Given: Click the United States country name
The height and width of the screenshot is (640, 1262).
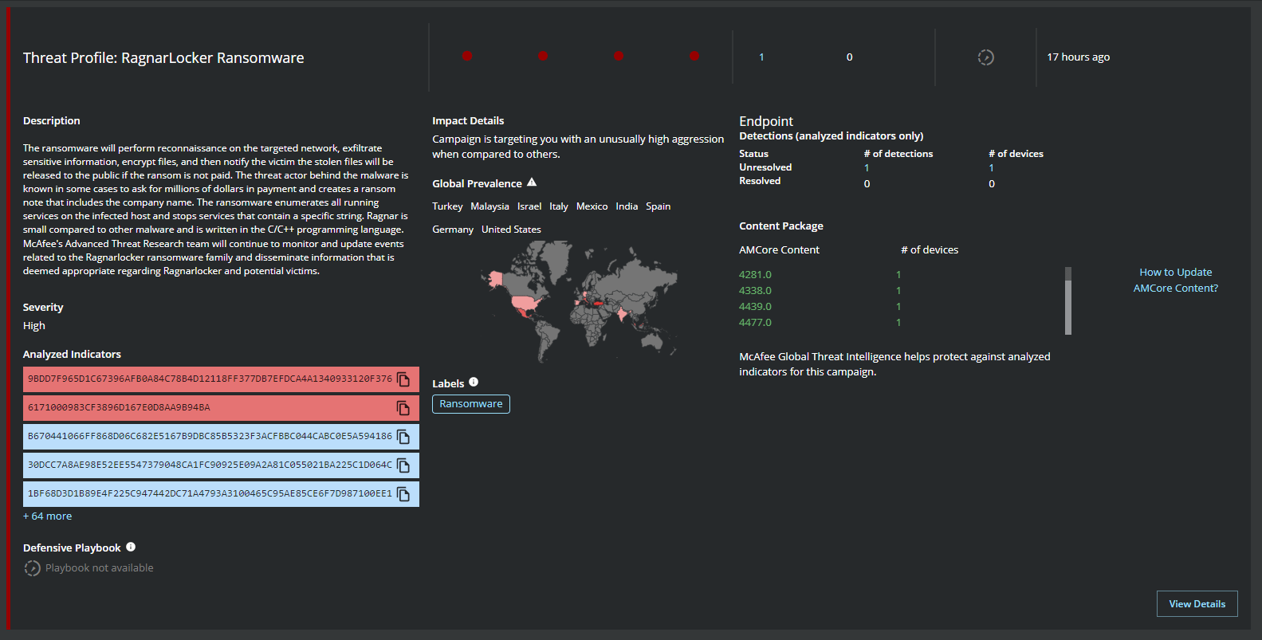Looking at the screenshot, I should pyautogui.click(x=511, y=230).
